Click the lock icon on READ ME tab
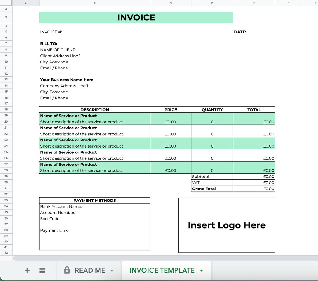 [67, 270]
